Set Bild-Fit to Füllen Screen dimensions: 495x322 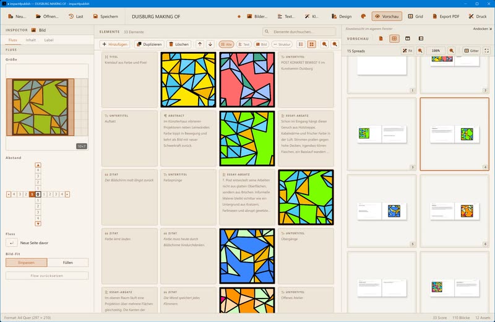click(67, 263)
